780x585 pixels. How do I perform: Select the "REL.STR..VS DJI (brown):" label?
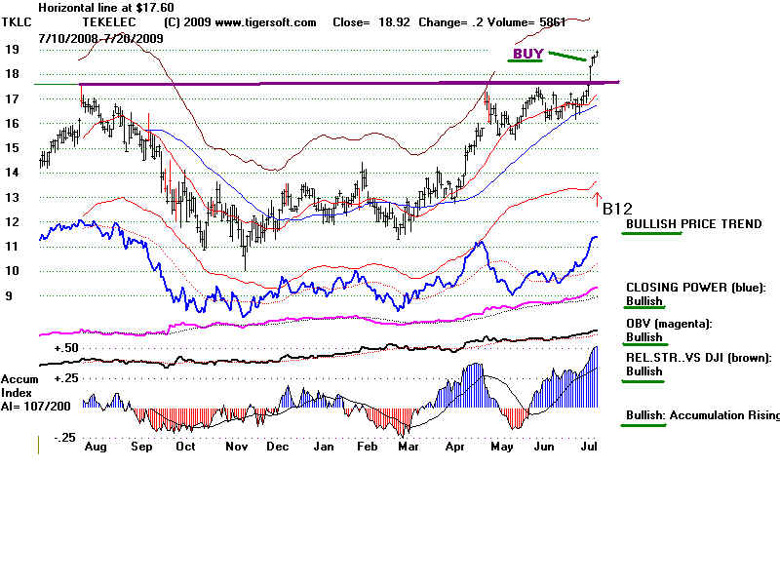[x=699, y=358]
